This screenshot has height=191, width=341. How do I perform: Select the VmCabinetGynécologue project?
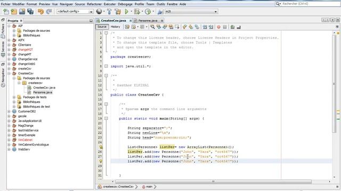coord(33,145)
